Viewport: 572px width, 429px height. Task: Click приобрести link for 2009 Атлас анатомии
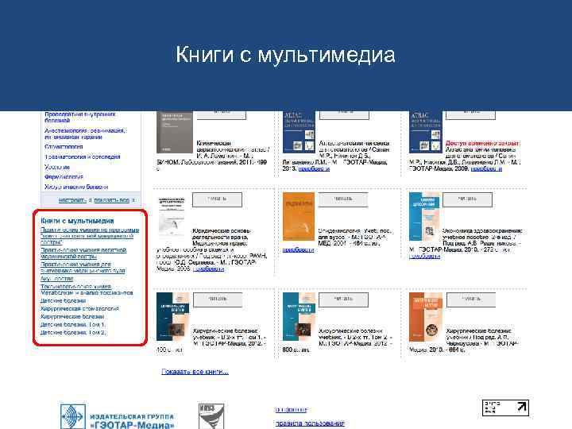pos(486,168)
